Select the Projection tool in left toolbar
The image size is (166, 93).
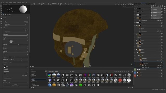(1, 10)
